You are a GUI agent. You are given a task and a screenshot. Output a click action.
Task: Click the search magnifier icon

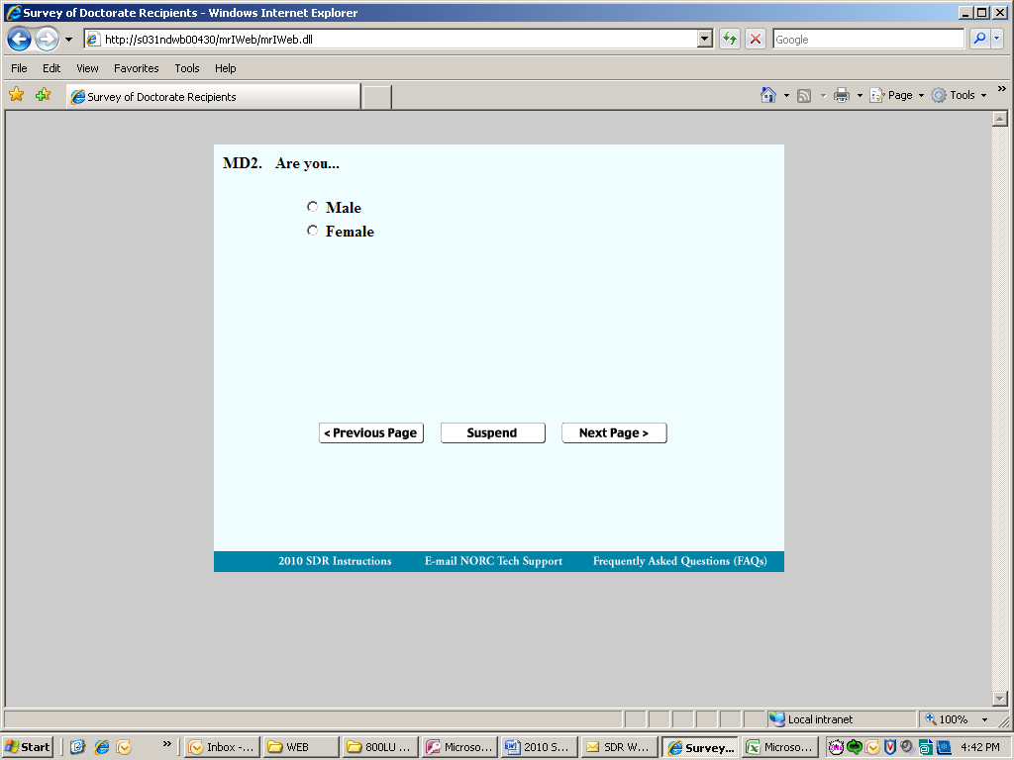979,39
